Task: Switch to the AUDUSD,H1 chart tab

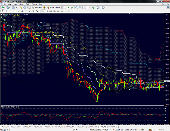Action: pyautogui.click(x=81, y=127)
